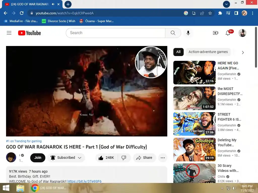Open File Explorer from the taskbar
The height and width of the screenshot is (193, 258).
coord(20,188)
